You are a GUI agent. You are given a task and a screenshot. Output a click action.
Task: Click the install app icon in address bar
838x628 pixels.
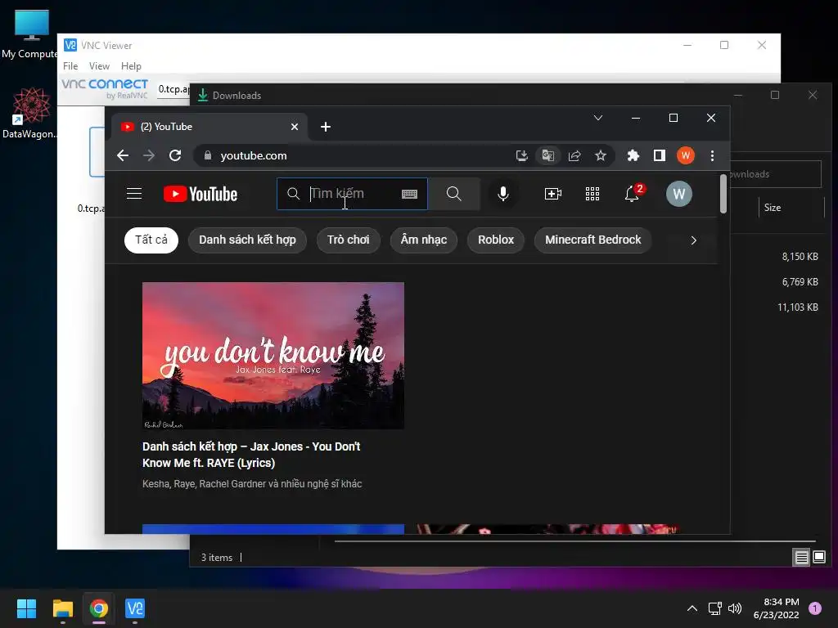coord(521,155)
